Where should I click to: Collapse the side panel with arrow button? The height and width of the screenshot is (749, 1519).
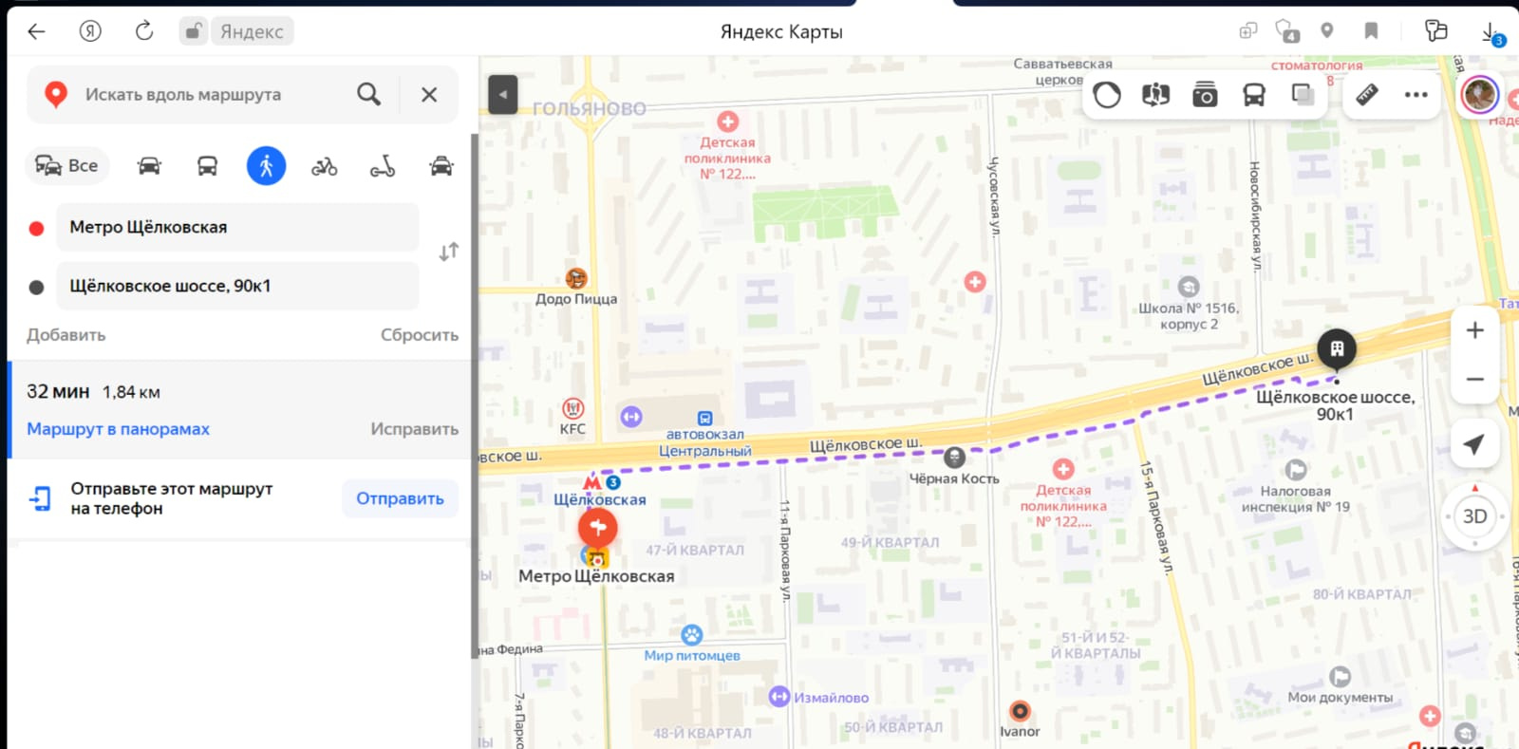coord(503,94)
